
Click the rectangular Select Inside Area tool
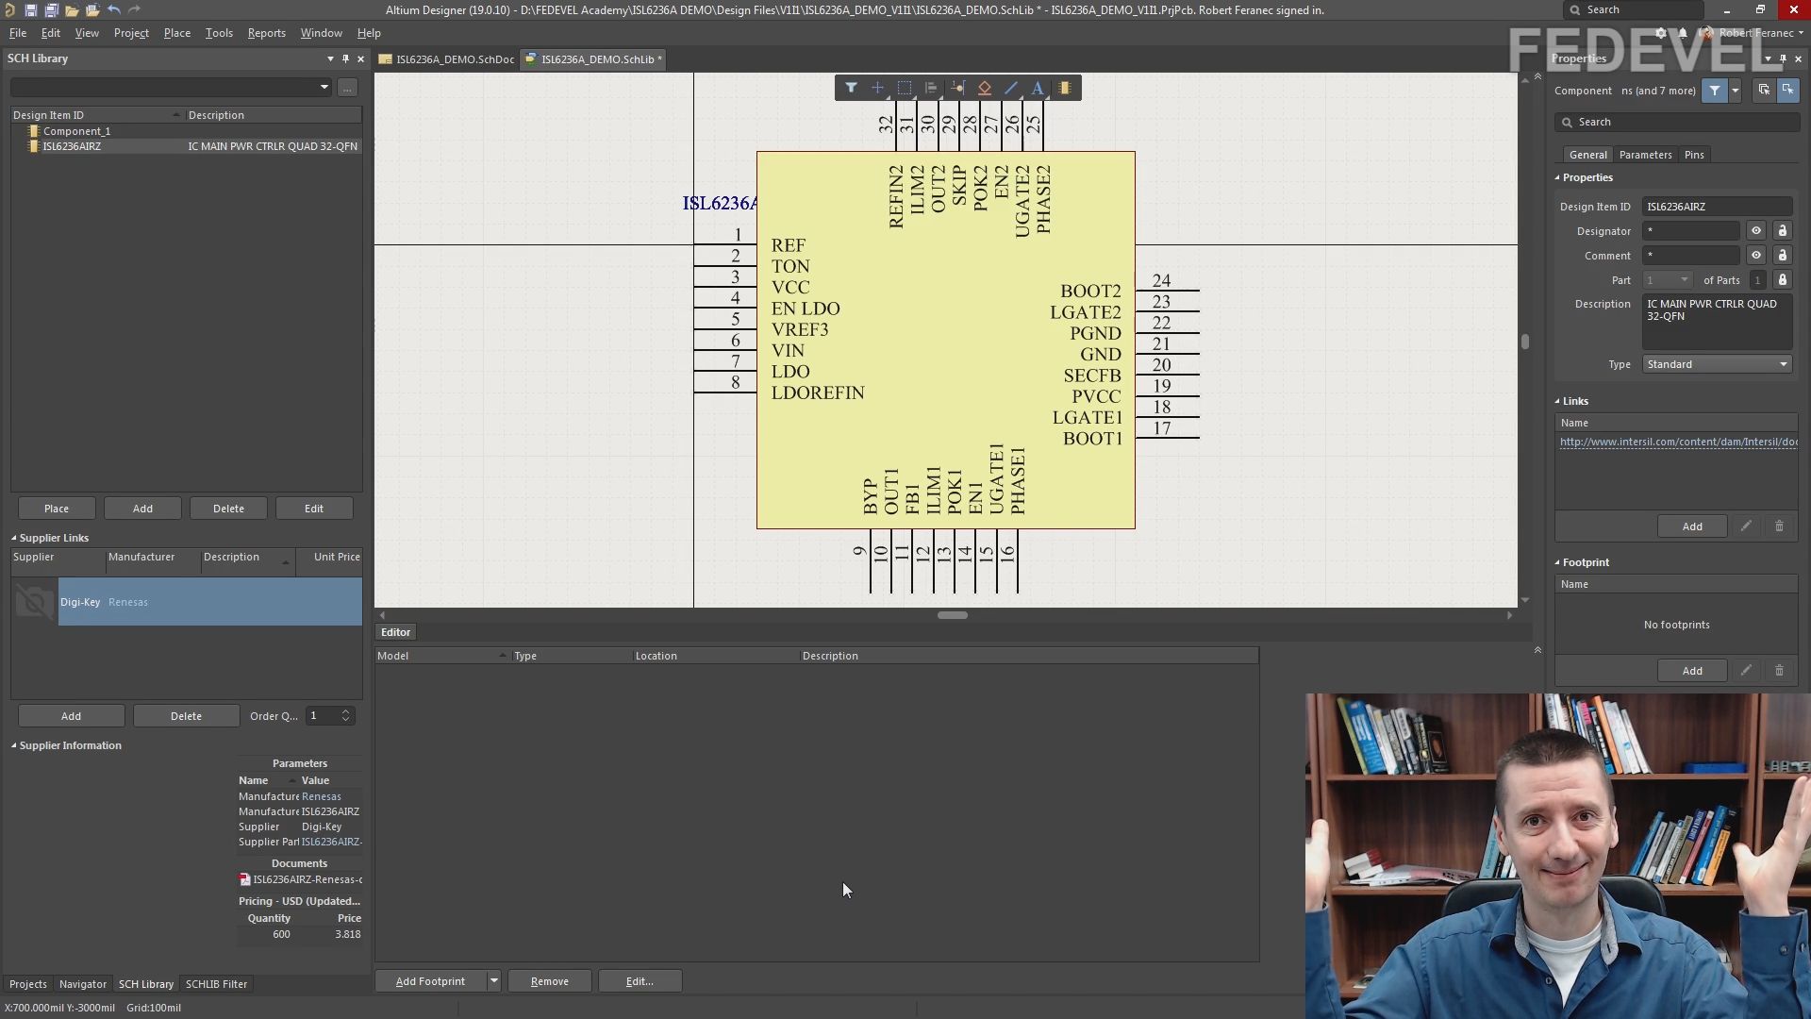coord(905,88)
